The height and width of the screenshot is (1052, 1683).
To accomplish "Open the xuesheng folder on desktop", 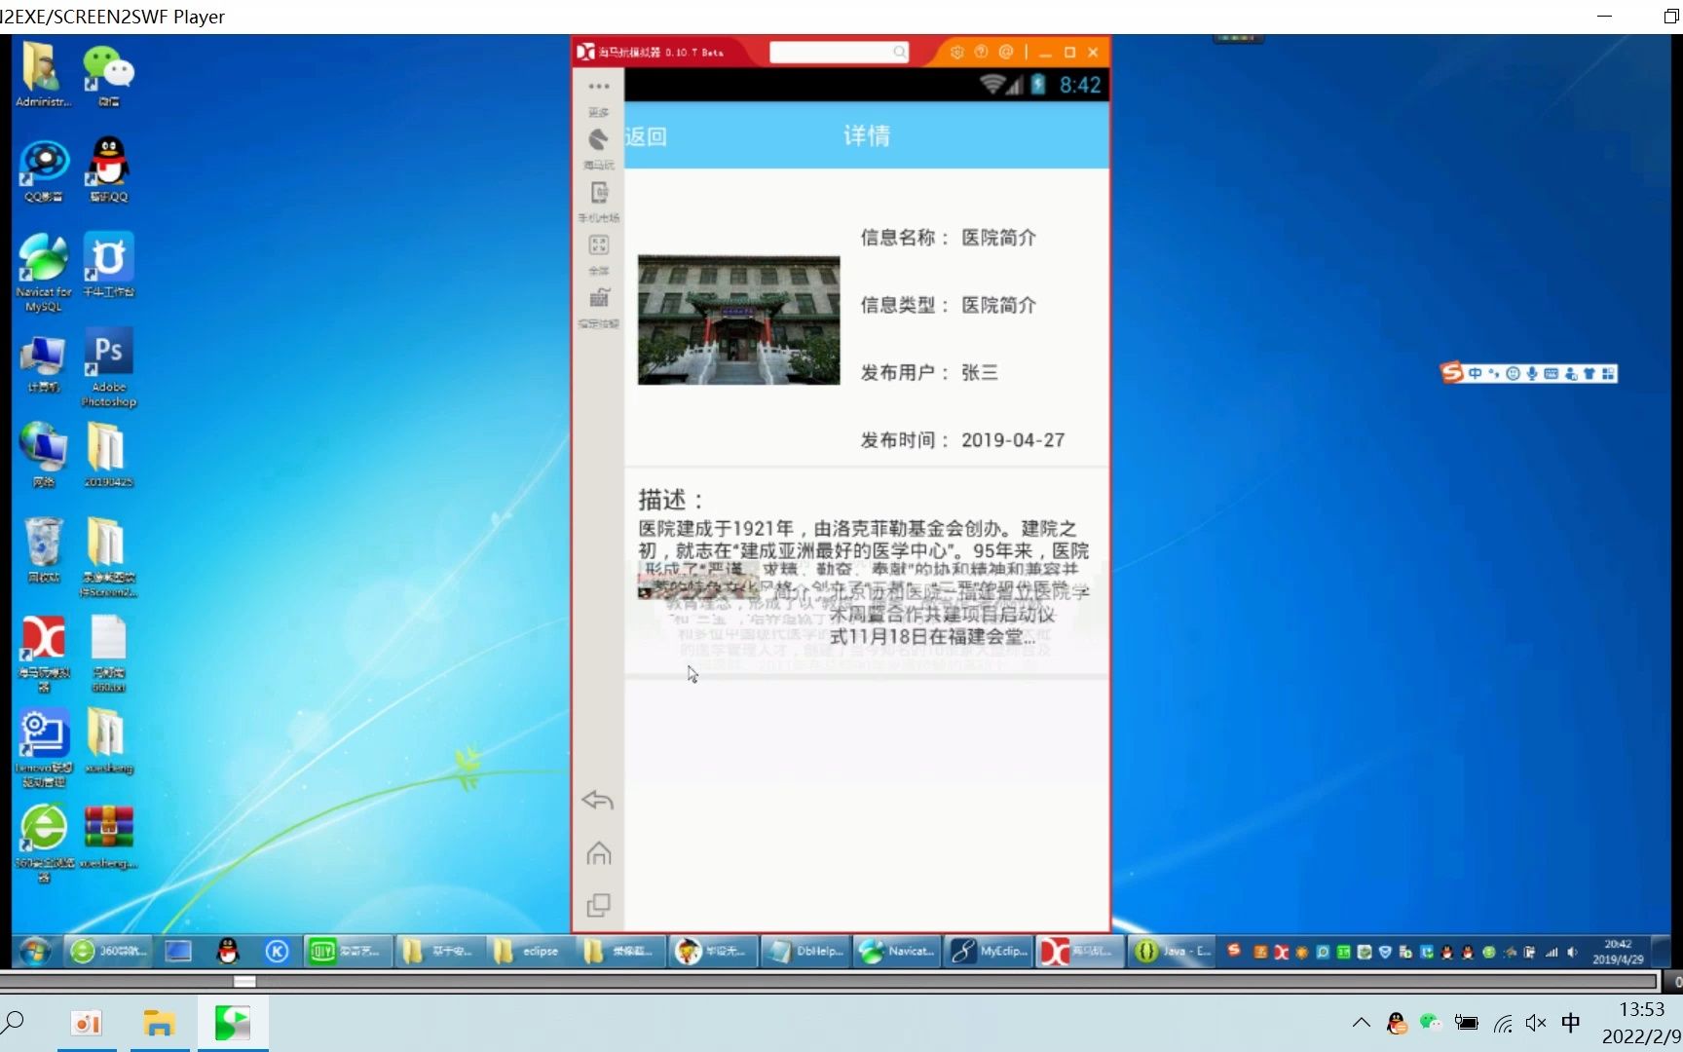I will [108, 741].
